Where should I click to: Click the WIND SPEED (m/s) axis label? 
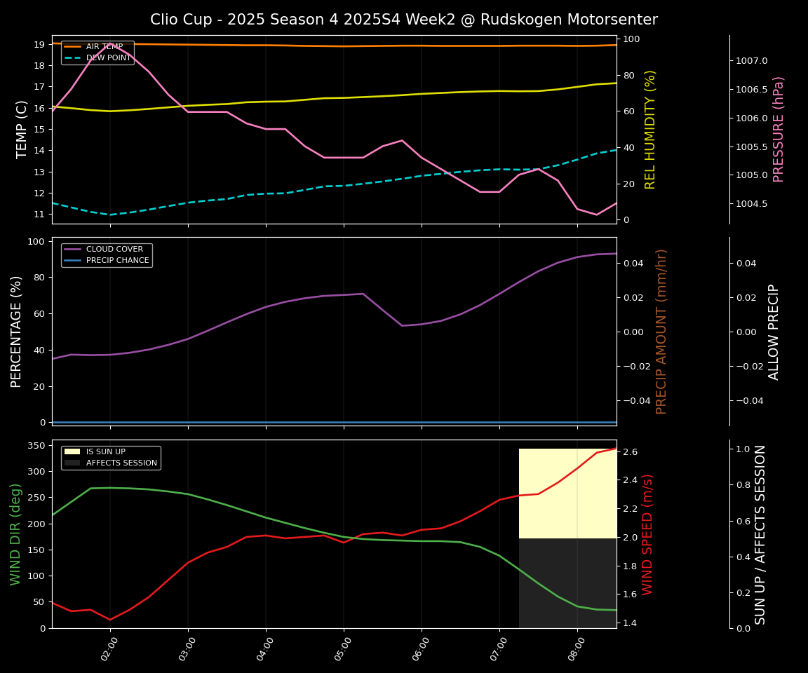647,534
